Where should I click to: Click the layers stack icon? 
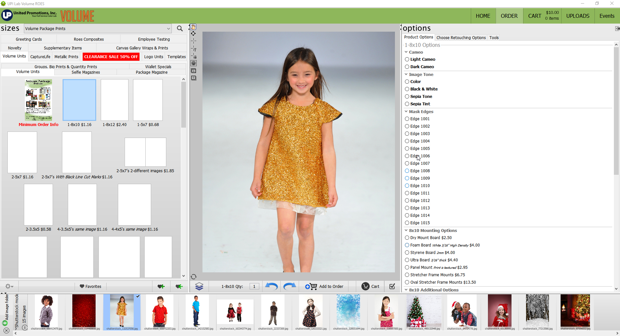pyautogui.click(x=199, y=286)
